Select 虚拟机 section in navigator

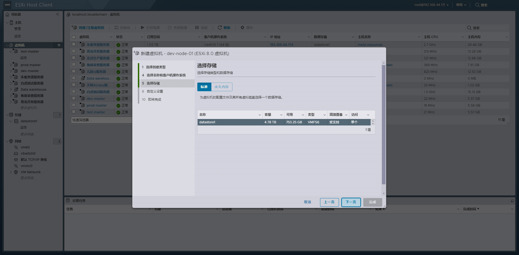click(19, 45)
